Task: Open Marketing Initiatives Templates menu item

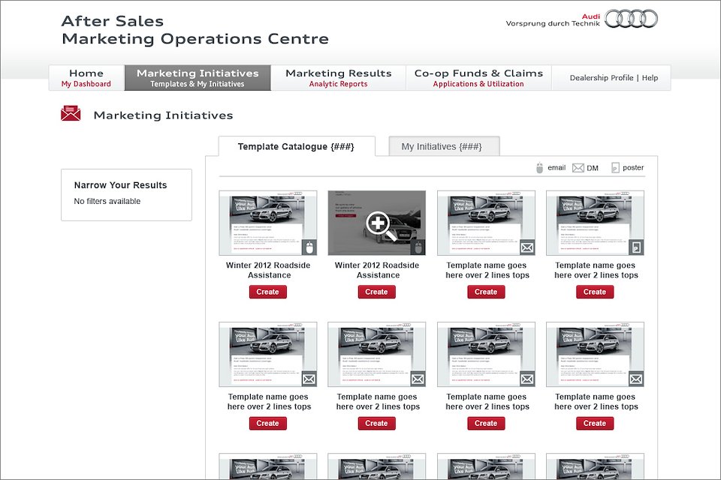Action: [198, 78]
